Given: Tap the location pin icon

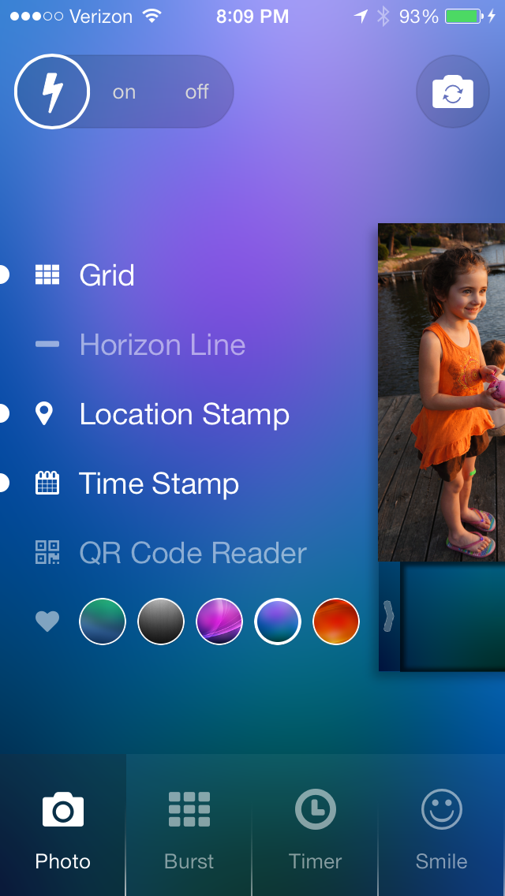Looking at the screenshot, I should 45,413.
